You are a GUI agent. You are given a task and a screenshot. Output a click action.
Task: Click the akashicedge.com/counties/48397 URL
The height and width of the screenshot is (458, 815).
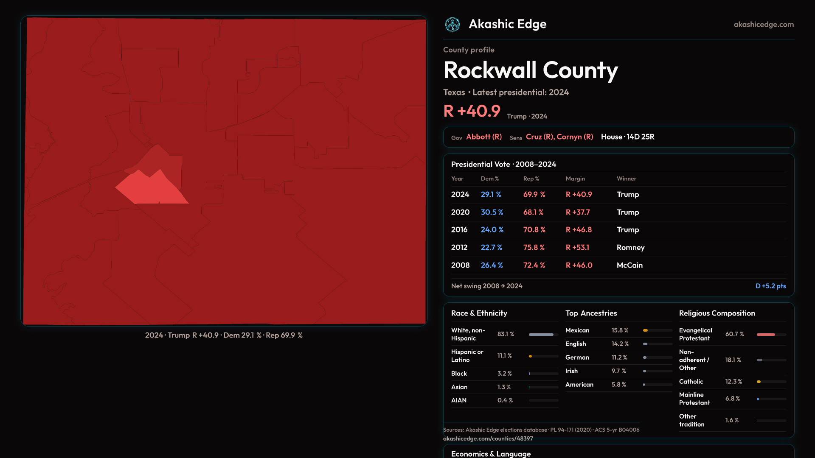click(x=488, y=438)
